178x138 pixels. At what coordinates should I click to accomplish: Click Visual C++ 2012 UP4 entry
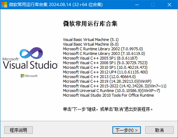(105, 72)
